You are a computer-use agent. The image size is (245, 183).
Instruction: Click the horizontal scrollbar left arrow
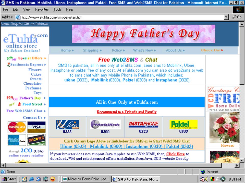tap(3, 165)
